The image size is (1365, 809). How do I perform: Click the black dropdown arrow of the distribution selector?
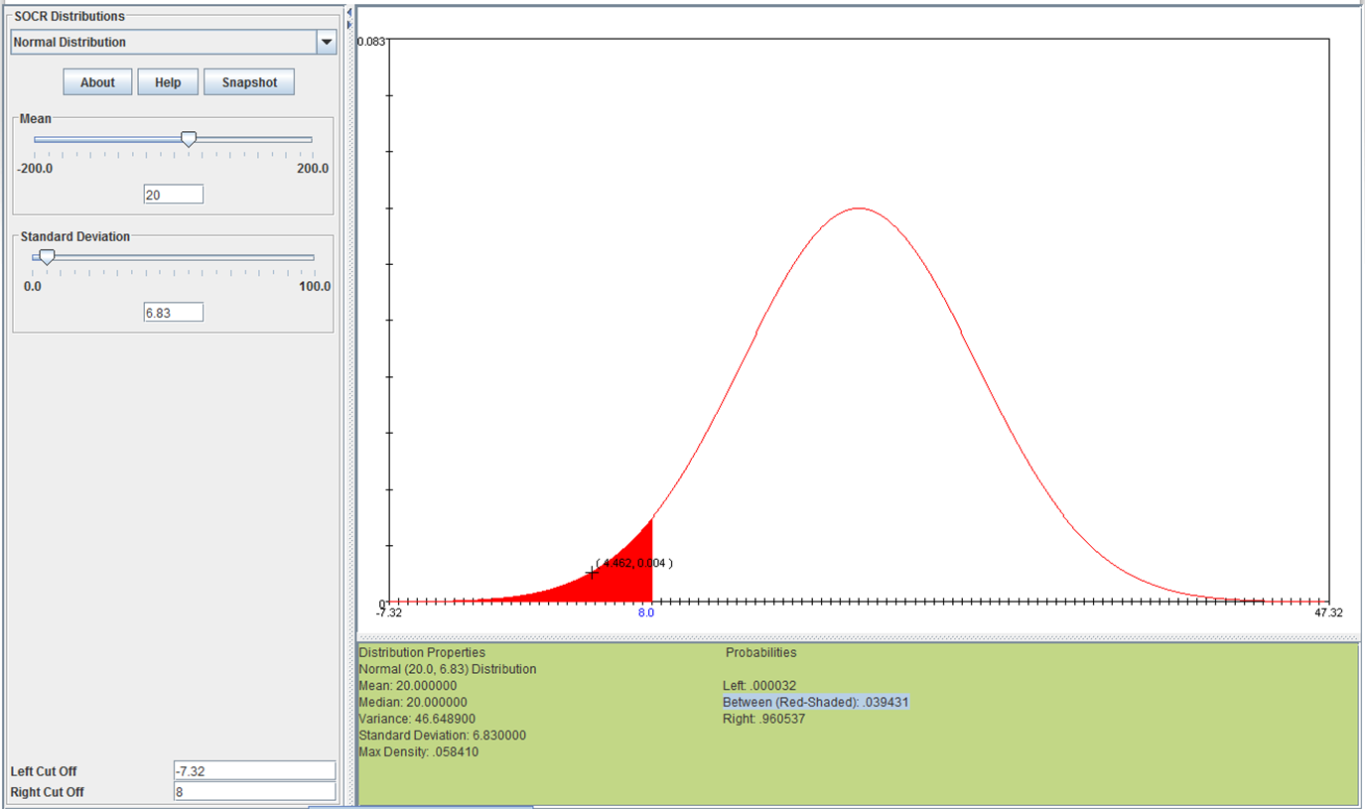(x=326, y=43)
